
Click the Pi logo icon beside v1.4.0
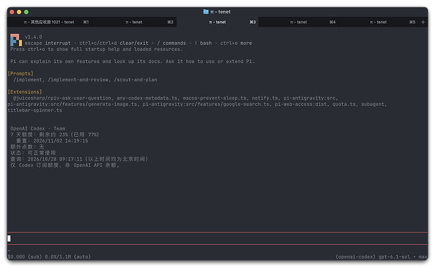tap(16, 40)
